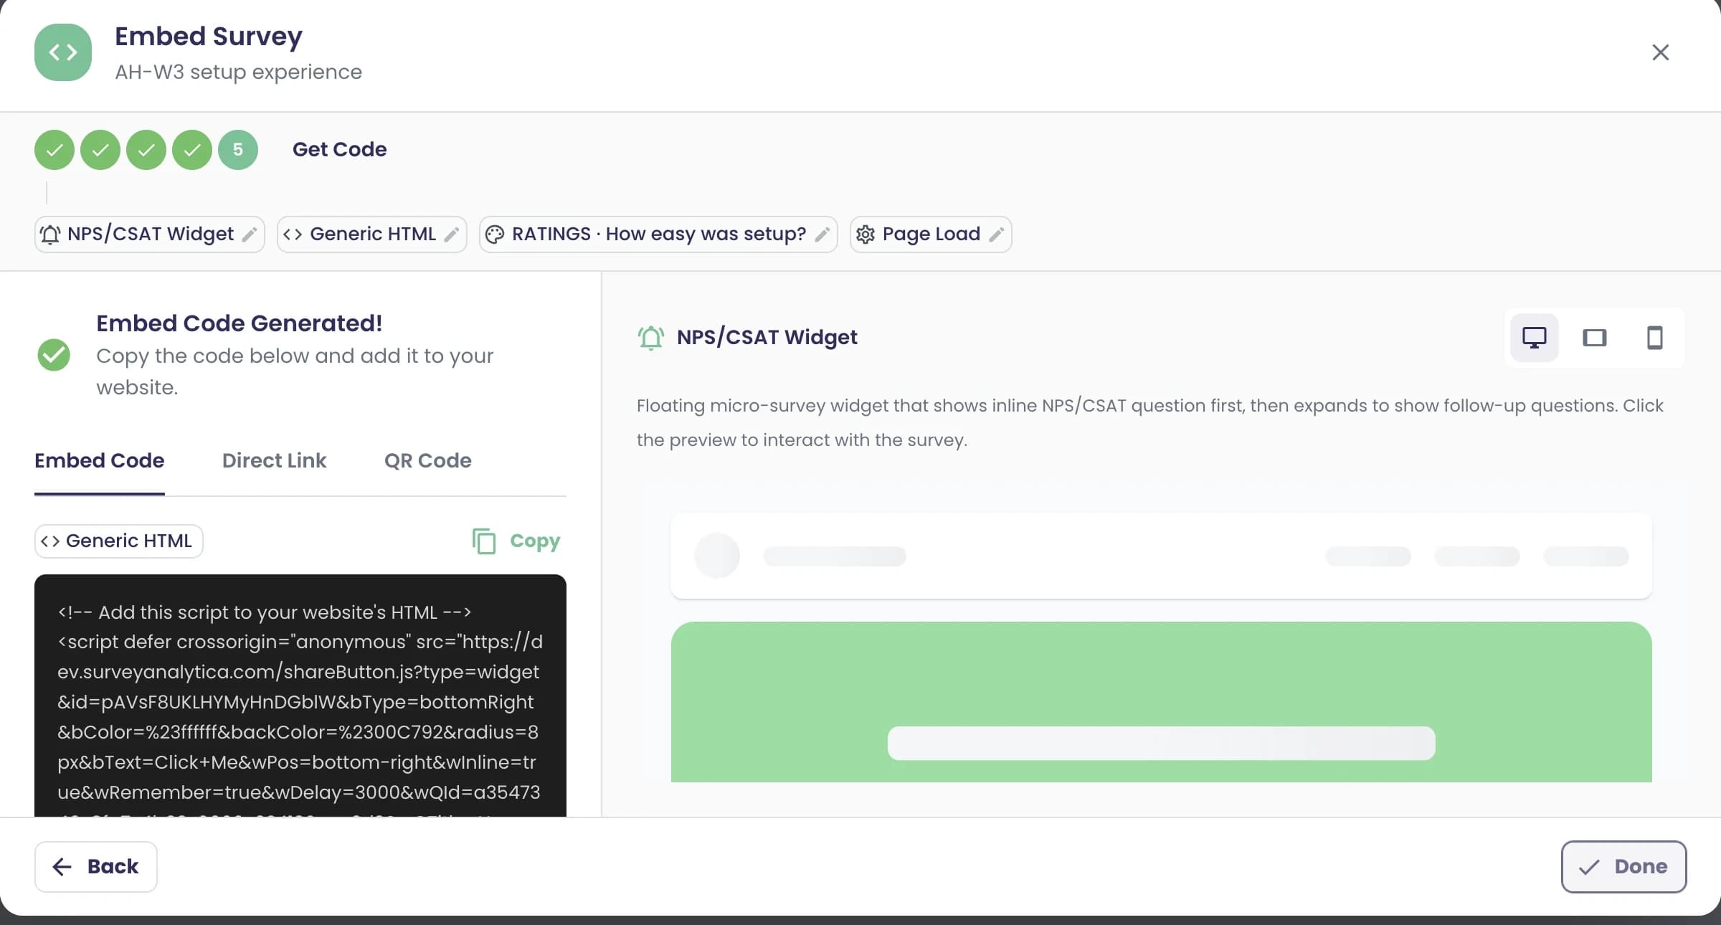Edit the RATINGS question chip pencil
Image resolution: width=1721 pixels, height=925 pixels.
[822, 234]
